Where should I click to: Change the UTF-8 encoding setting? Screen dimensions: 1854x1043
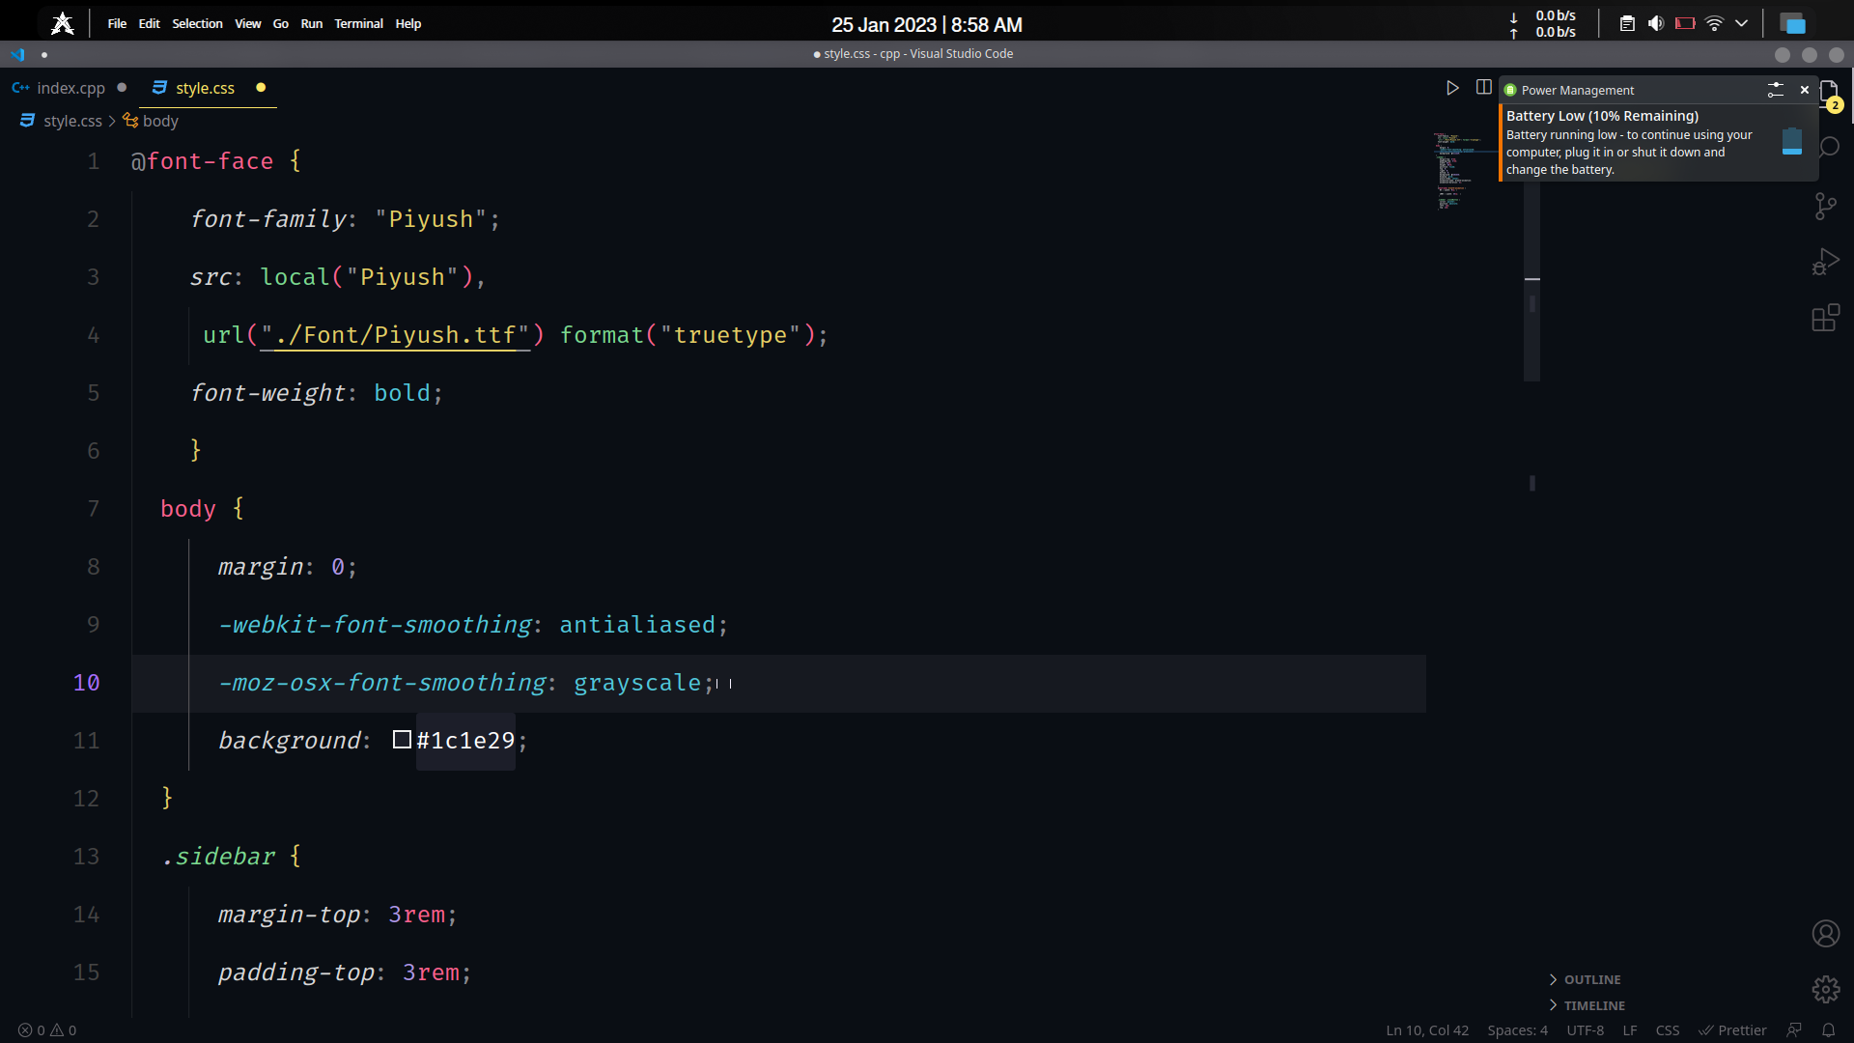coord(1585,1030)
